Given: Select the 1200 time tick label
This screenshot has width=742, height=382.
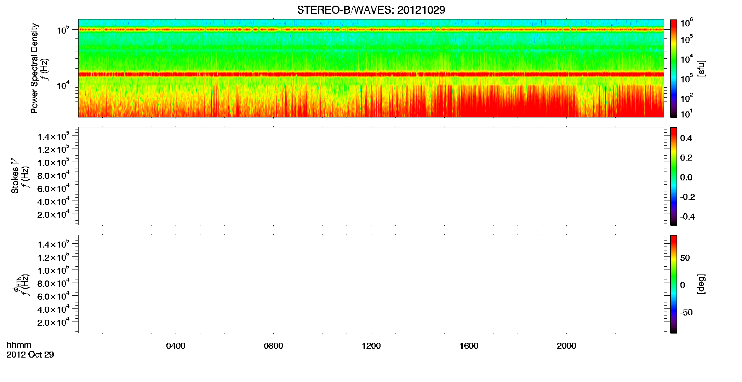Looking at the screenshot, I should (371, 346).
